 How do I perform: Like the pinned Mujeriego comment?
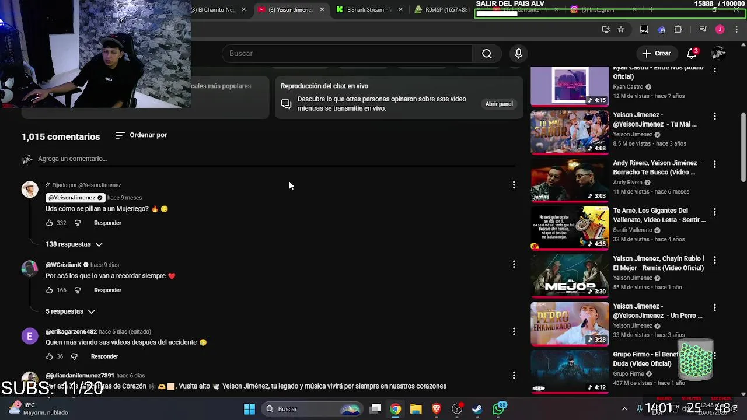point(49,223)
